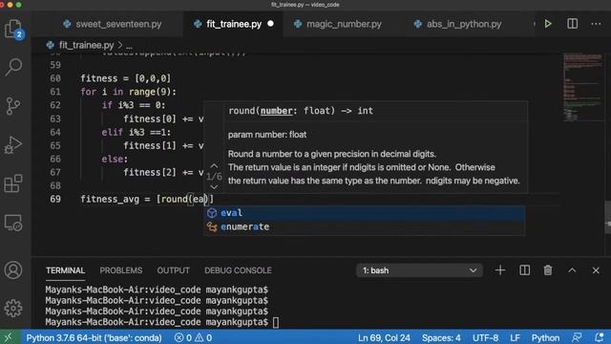
Task: Click 'fitness_avg' on line 69
Action: pos(110,200)
